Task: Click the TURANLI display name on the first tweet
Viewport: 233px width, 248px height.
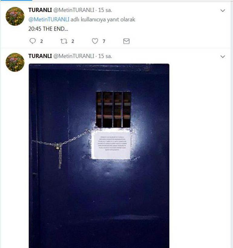Action: pyautogui.click(x=40, y=10)
